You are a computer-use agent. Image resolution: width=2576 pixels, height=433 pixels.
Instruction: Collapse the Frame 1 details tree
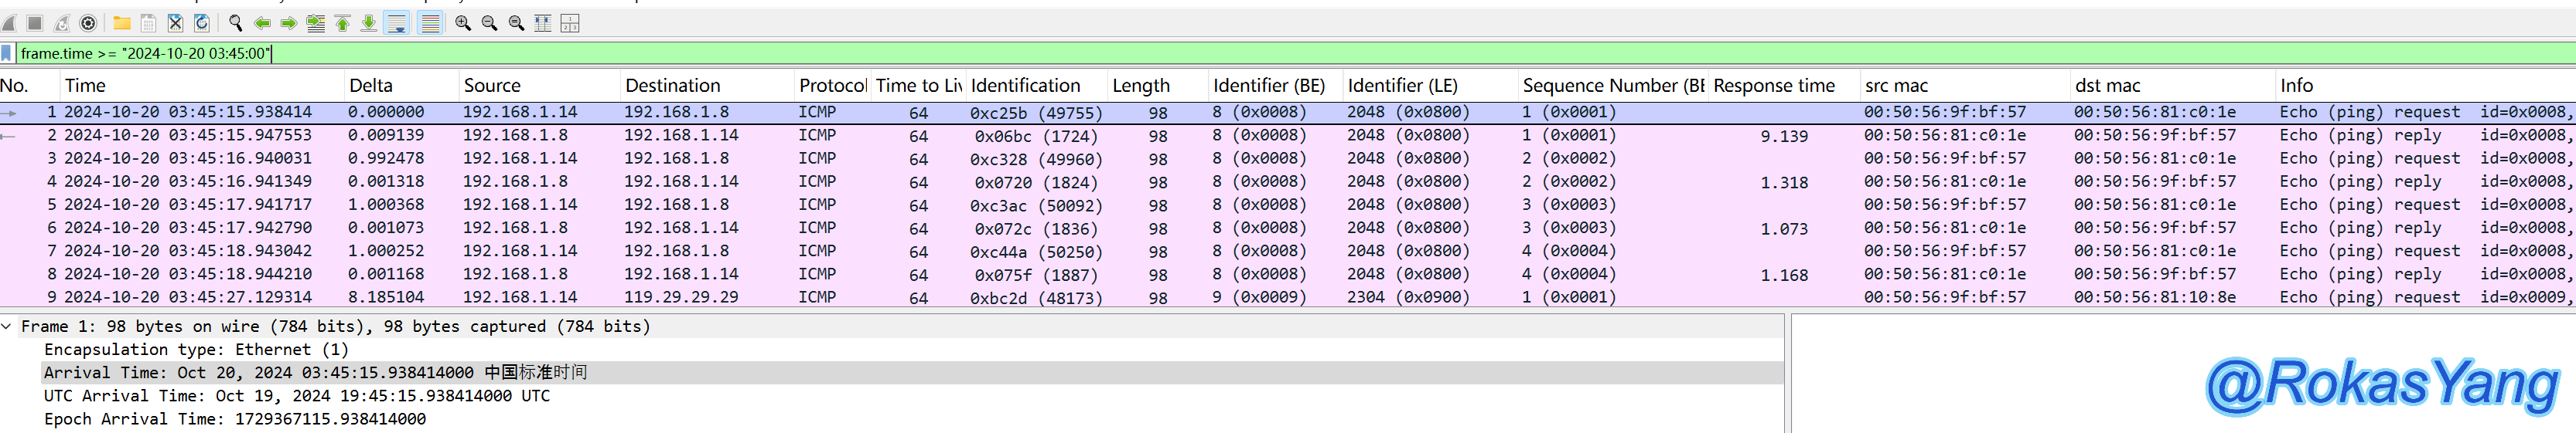[x=8, y=326]
